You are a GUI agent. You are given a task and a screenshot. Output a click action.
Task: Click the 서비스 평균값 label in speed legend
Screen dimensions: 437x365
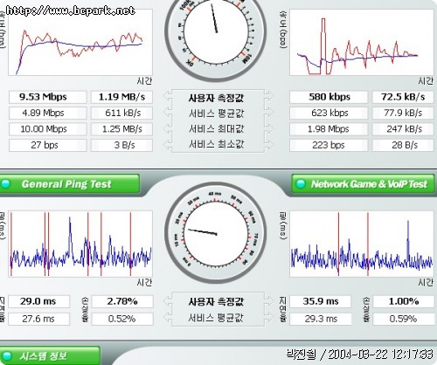[216, 114]
